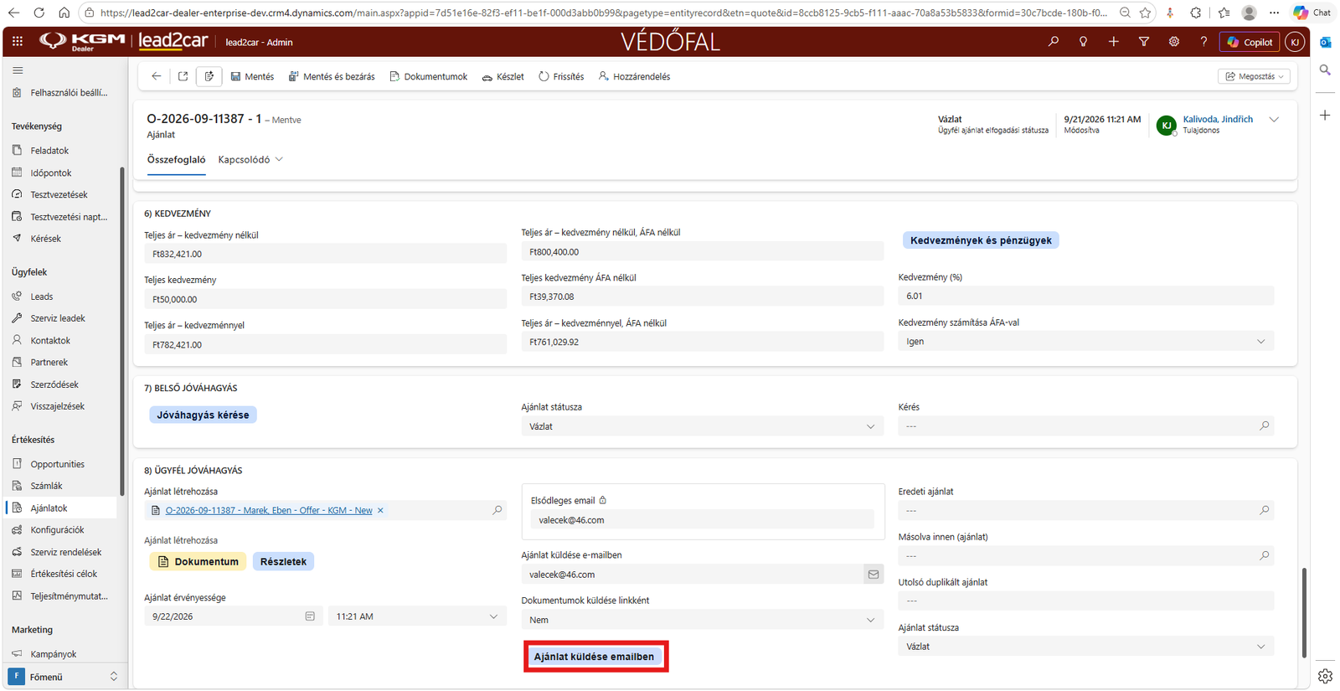The width and height of the screenshot is (1340, 691).
Task: Click lookup icon in Eredeti ajánlat field
Action: point(1265,510)
